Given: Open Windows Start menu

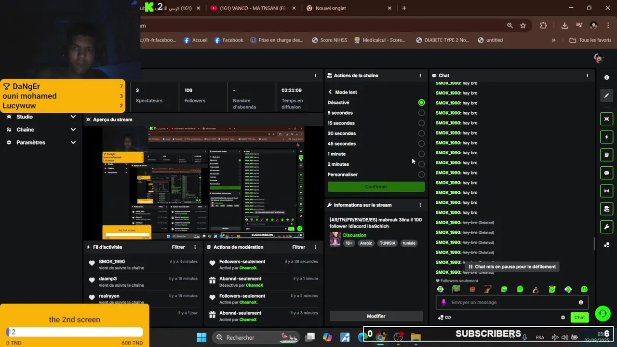Looking at the screenshot, I should tap(201, 337).
